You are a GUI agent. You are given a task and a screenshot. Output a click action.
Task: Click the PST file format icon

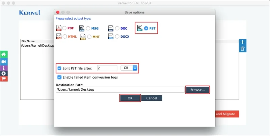[140, 28]
